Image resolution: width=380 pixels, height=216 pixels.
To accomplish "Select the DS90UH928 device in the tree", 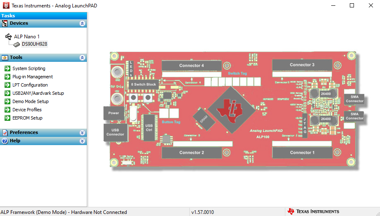I will (34, 44).
